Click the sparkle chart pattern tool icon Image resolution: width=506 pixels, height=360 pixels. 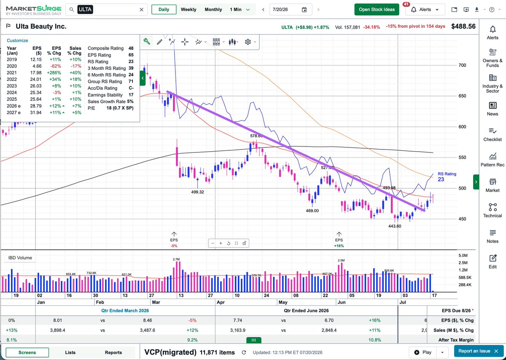click(199, 42)
